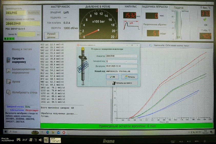The image size is (216, 144).
Task: Open Балансировочное кодирование from the sidebar
Action: pos(24,71)
